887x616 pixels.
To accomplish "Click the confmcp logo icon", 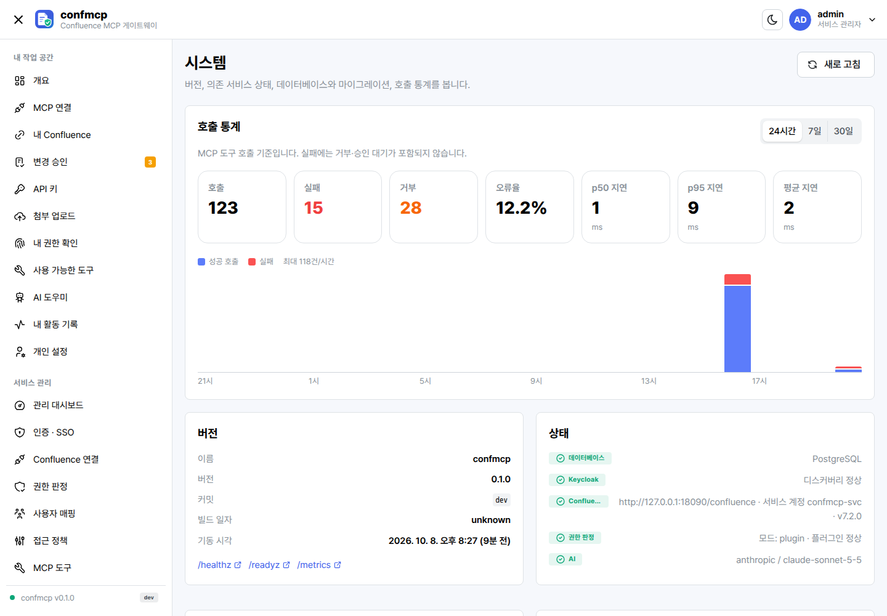I will coord(44,19).
